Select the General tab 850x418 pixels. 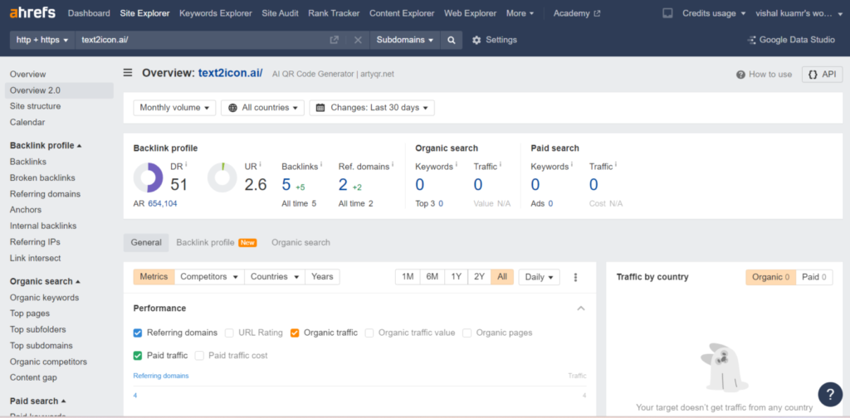146,242
